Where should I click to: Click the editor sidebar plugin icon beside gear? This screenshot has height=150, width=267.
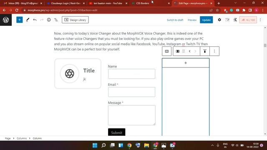pyautogui.click(x=227, y=20)
